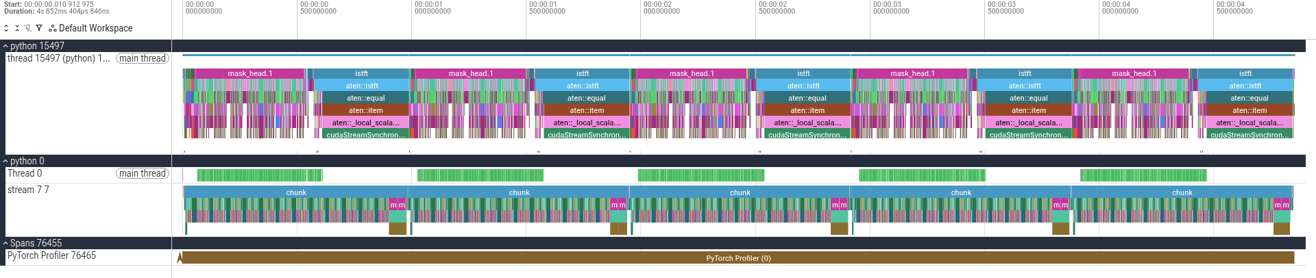Collapse the python 0 process group
The width and height of the screenshot is (1316, 278).
[5, 161]
